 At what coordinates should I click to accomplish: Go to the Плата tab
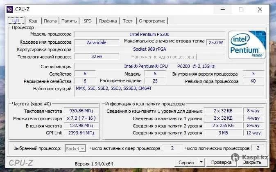pyautogui.click(x=50, y=21)
